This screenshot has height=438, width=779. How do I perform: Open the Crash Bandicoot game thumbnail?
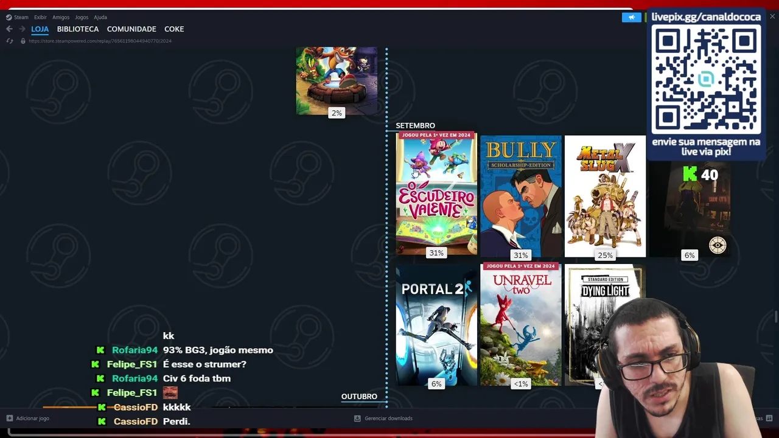(x=337, y=80)
